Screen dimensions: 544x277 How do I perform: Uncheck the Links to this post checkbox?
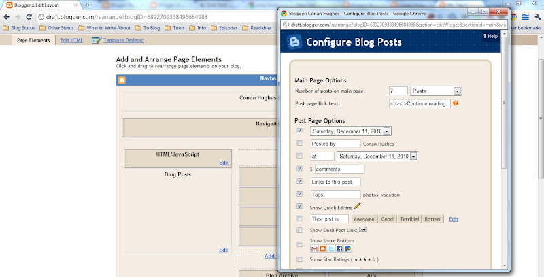point(299,181)
